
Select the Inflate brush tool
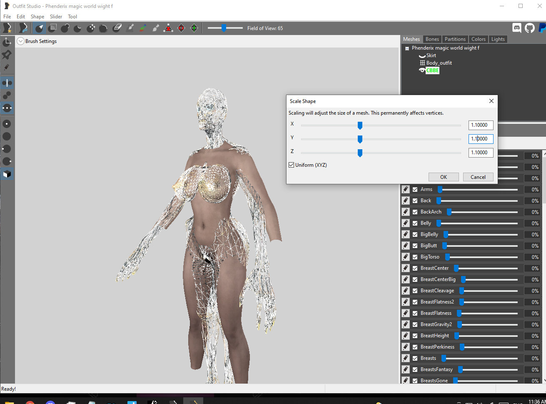(x=65, y=28)
